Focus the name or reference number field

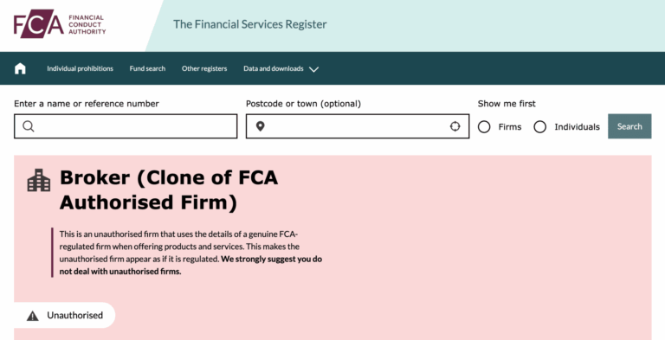pos(126,126)
